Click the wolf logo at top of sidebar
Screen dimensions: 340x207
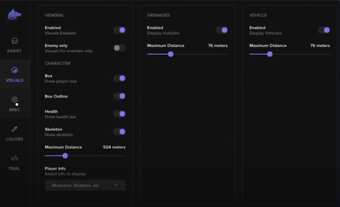point(14,14)
